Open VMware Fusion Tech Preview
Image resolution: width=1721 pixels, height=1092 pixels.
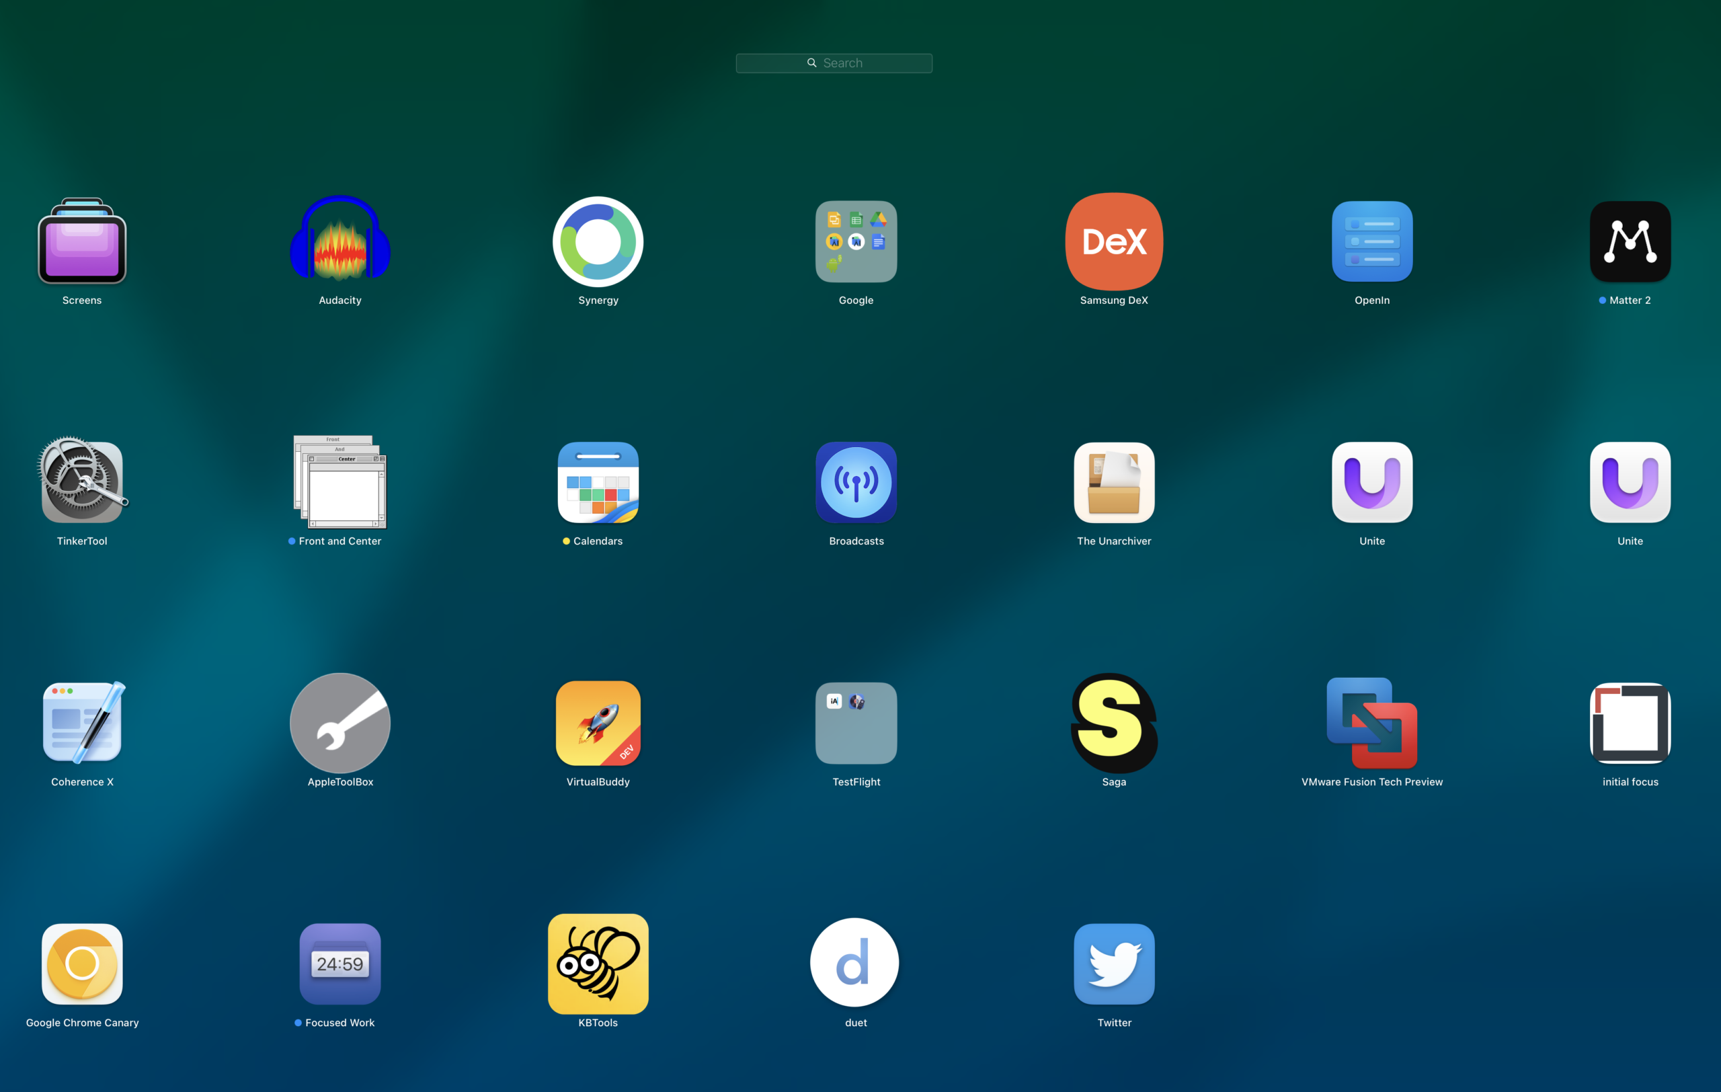(x=1372, y=724)
